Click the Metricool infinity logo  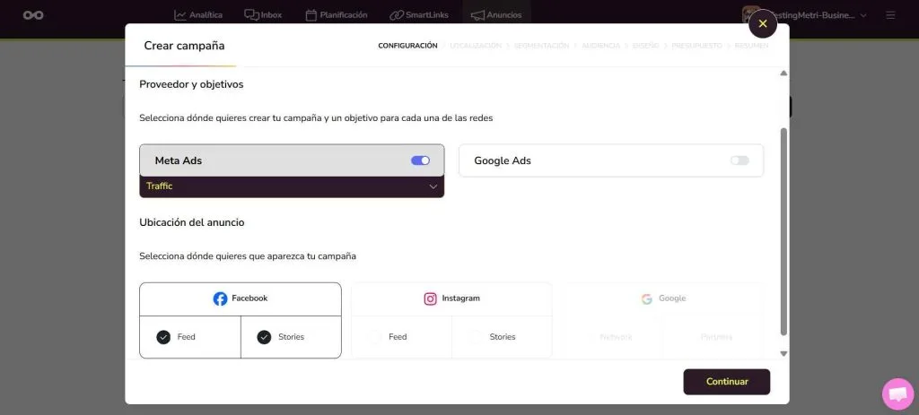click(33, 15)
